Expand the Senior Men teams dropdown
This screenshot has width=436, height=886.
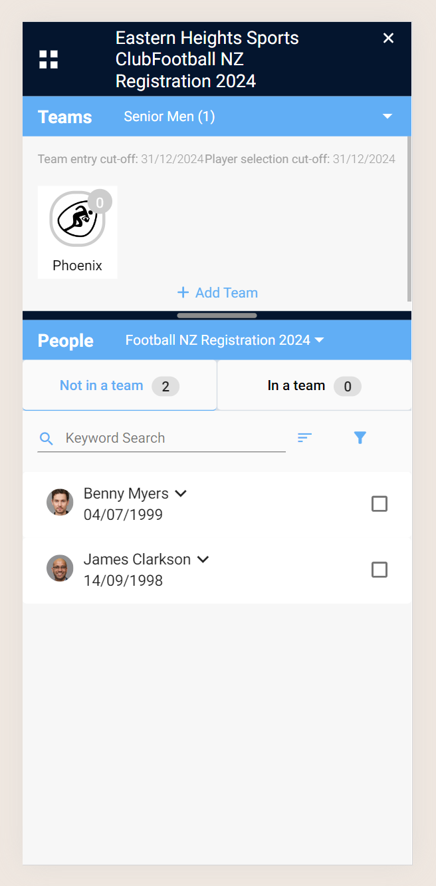click(387, 116)
